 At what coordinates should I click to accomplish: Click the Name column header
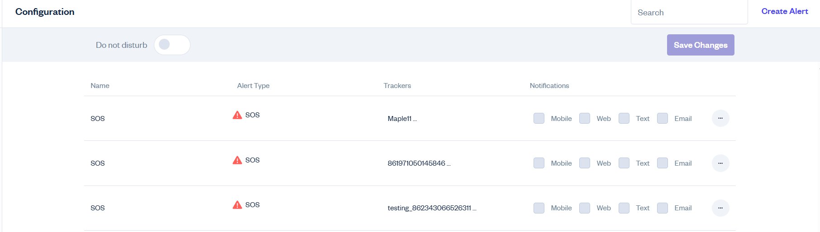pos(100,86)
